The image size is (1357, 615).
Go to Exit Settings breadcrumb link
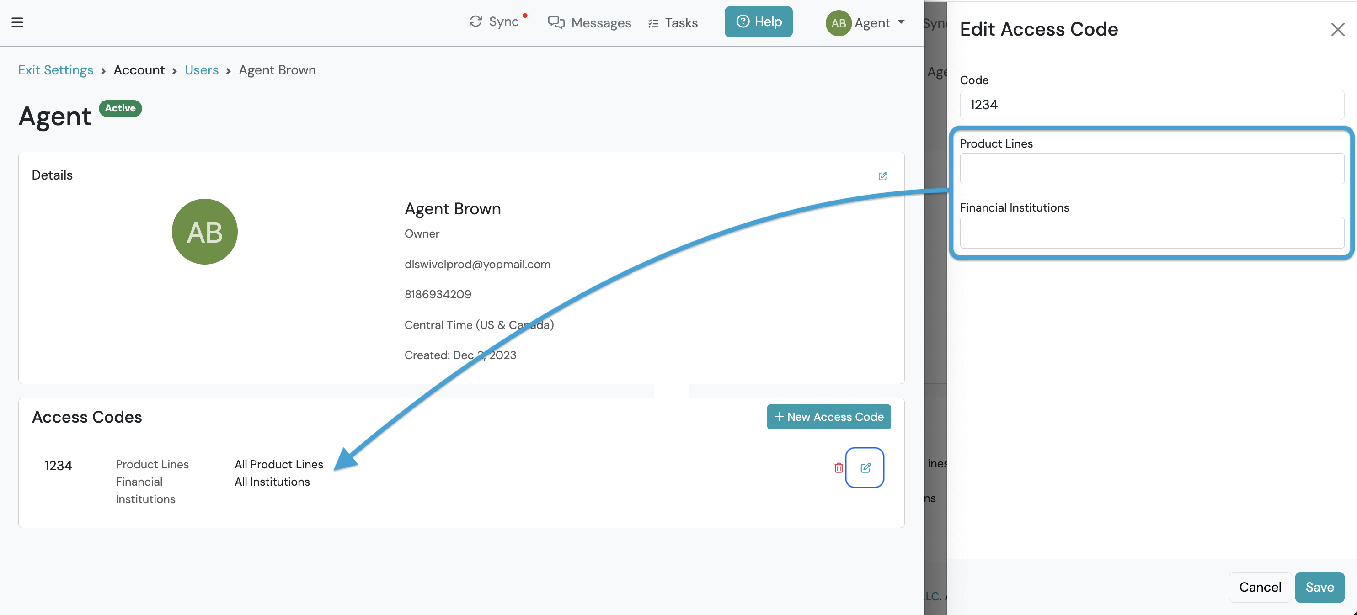(x=56, y=70)
